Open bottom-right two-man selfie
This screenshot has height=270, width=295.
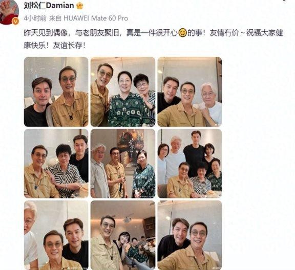pyautogui.click(x=189, y=235)
